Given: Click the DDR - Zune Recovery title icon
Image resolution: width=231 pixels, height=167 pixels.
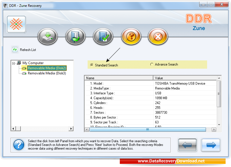Looking at the screenshot, I should click(x=5, y=6).
